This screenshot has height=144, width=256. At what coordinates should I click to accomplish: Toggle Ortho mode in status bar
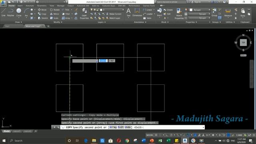point(167,135)
